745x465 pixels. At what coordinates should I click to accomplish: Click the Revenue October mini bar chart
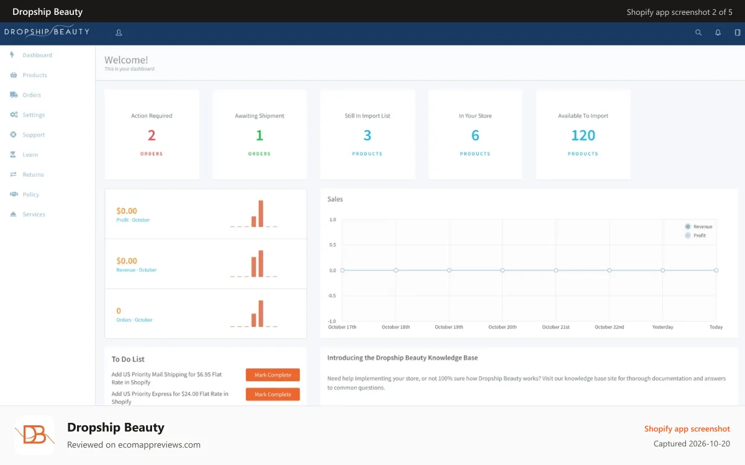254,263
